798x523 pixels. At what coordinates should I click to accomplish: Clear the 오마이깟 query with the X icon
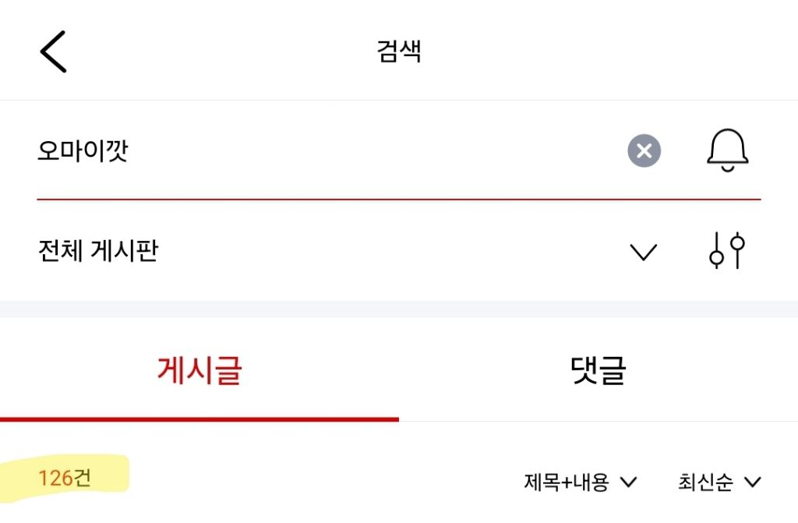[644, 150]
